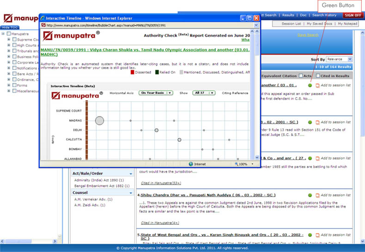
Task: Open the Show 'All 37' dropdown
Action: point(204,92)
